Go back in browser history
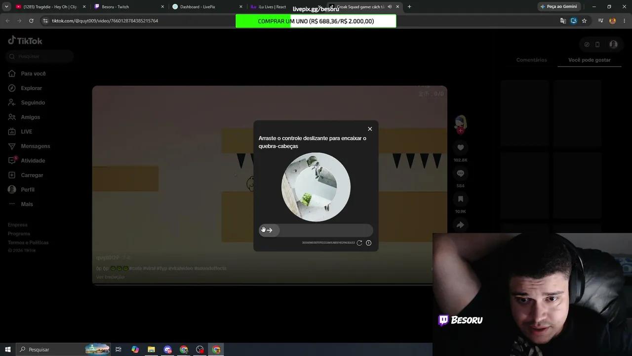 pos(7,21)
